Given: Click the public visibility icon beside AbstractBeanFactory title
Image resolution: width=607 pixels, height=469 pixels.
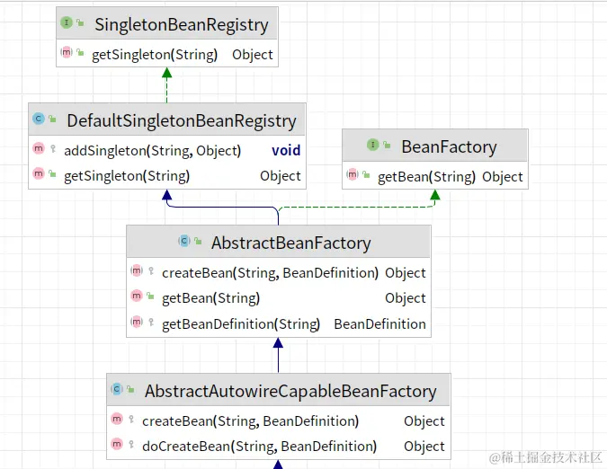Looking at the screenshot, I should tap(198, 242).
